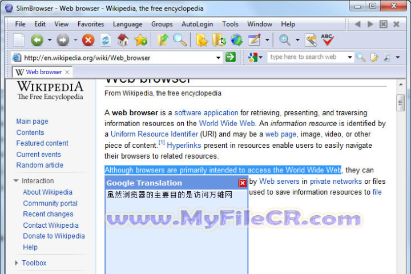Open the Featured content link
The width and height of the screenshot is (411, 274).
pos(42,143)
